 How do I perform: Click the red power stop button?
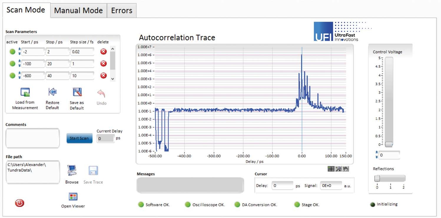click(20, 203)
